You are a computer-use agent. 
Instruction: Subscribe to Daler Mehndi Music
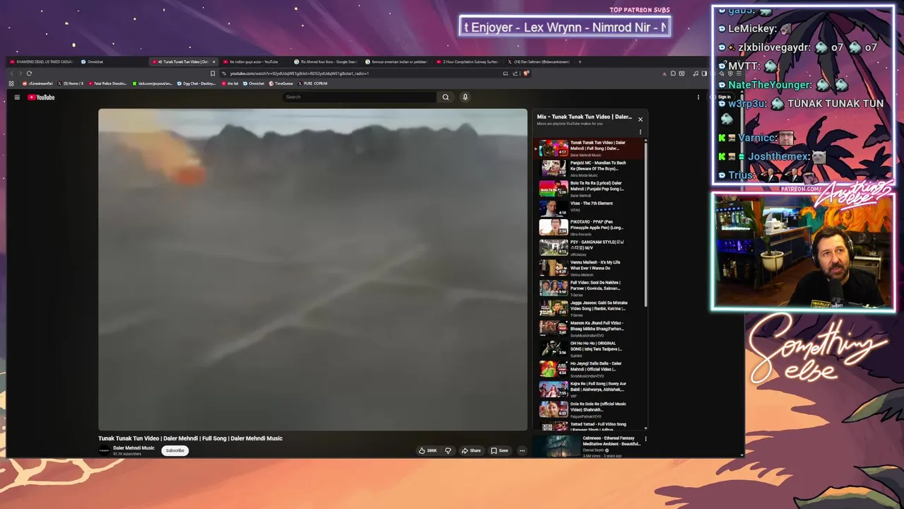point(174,450)
